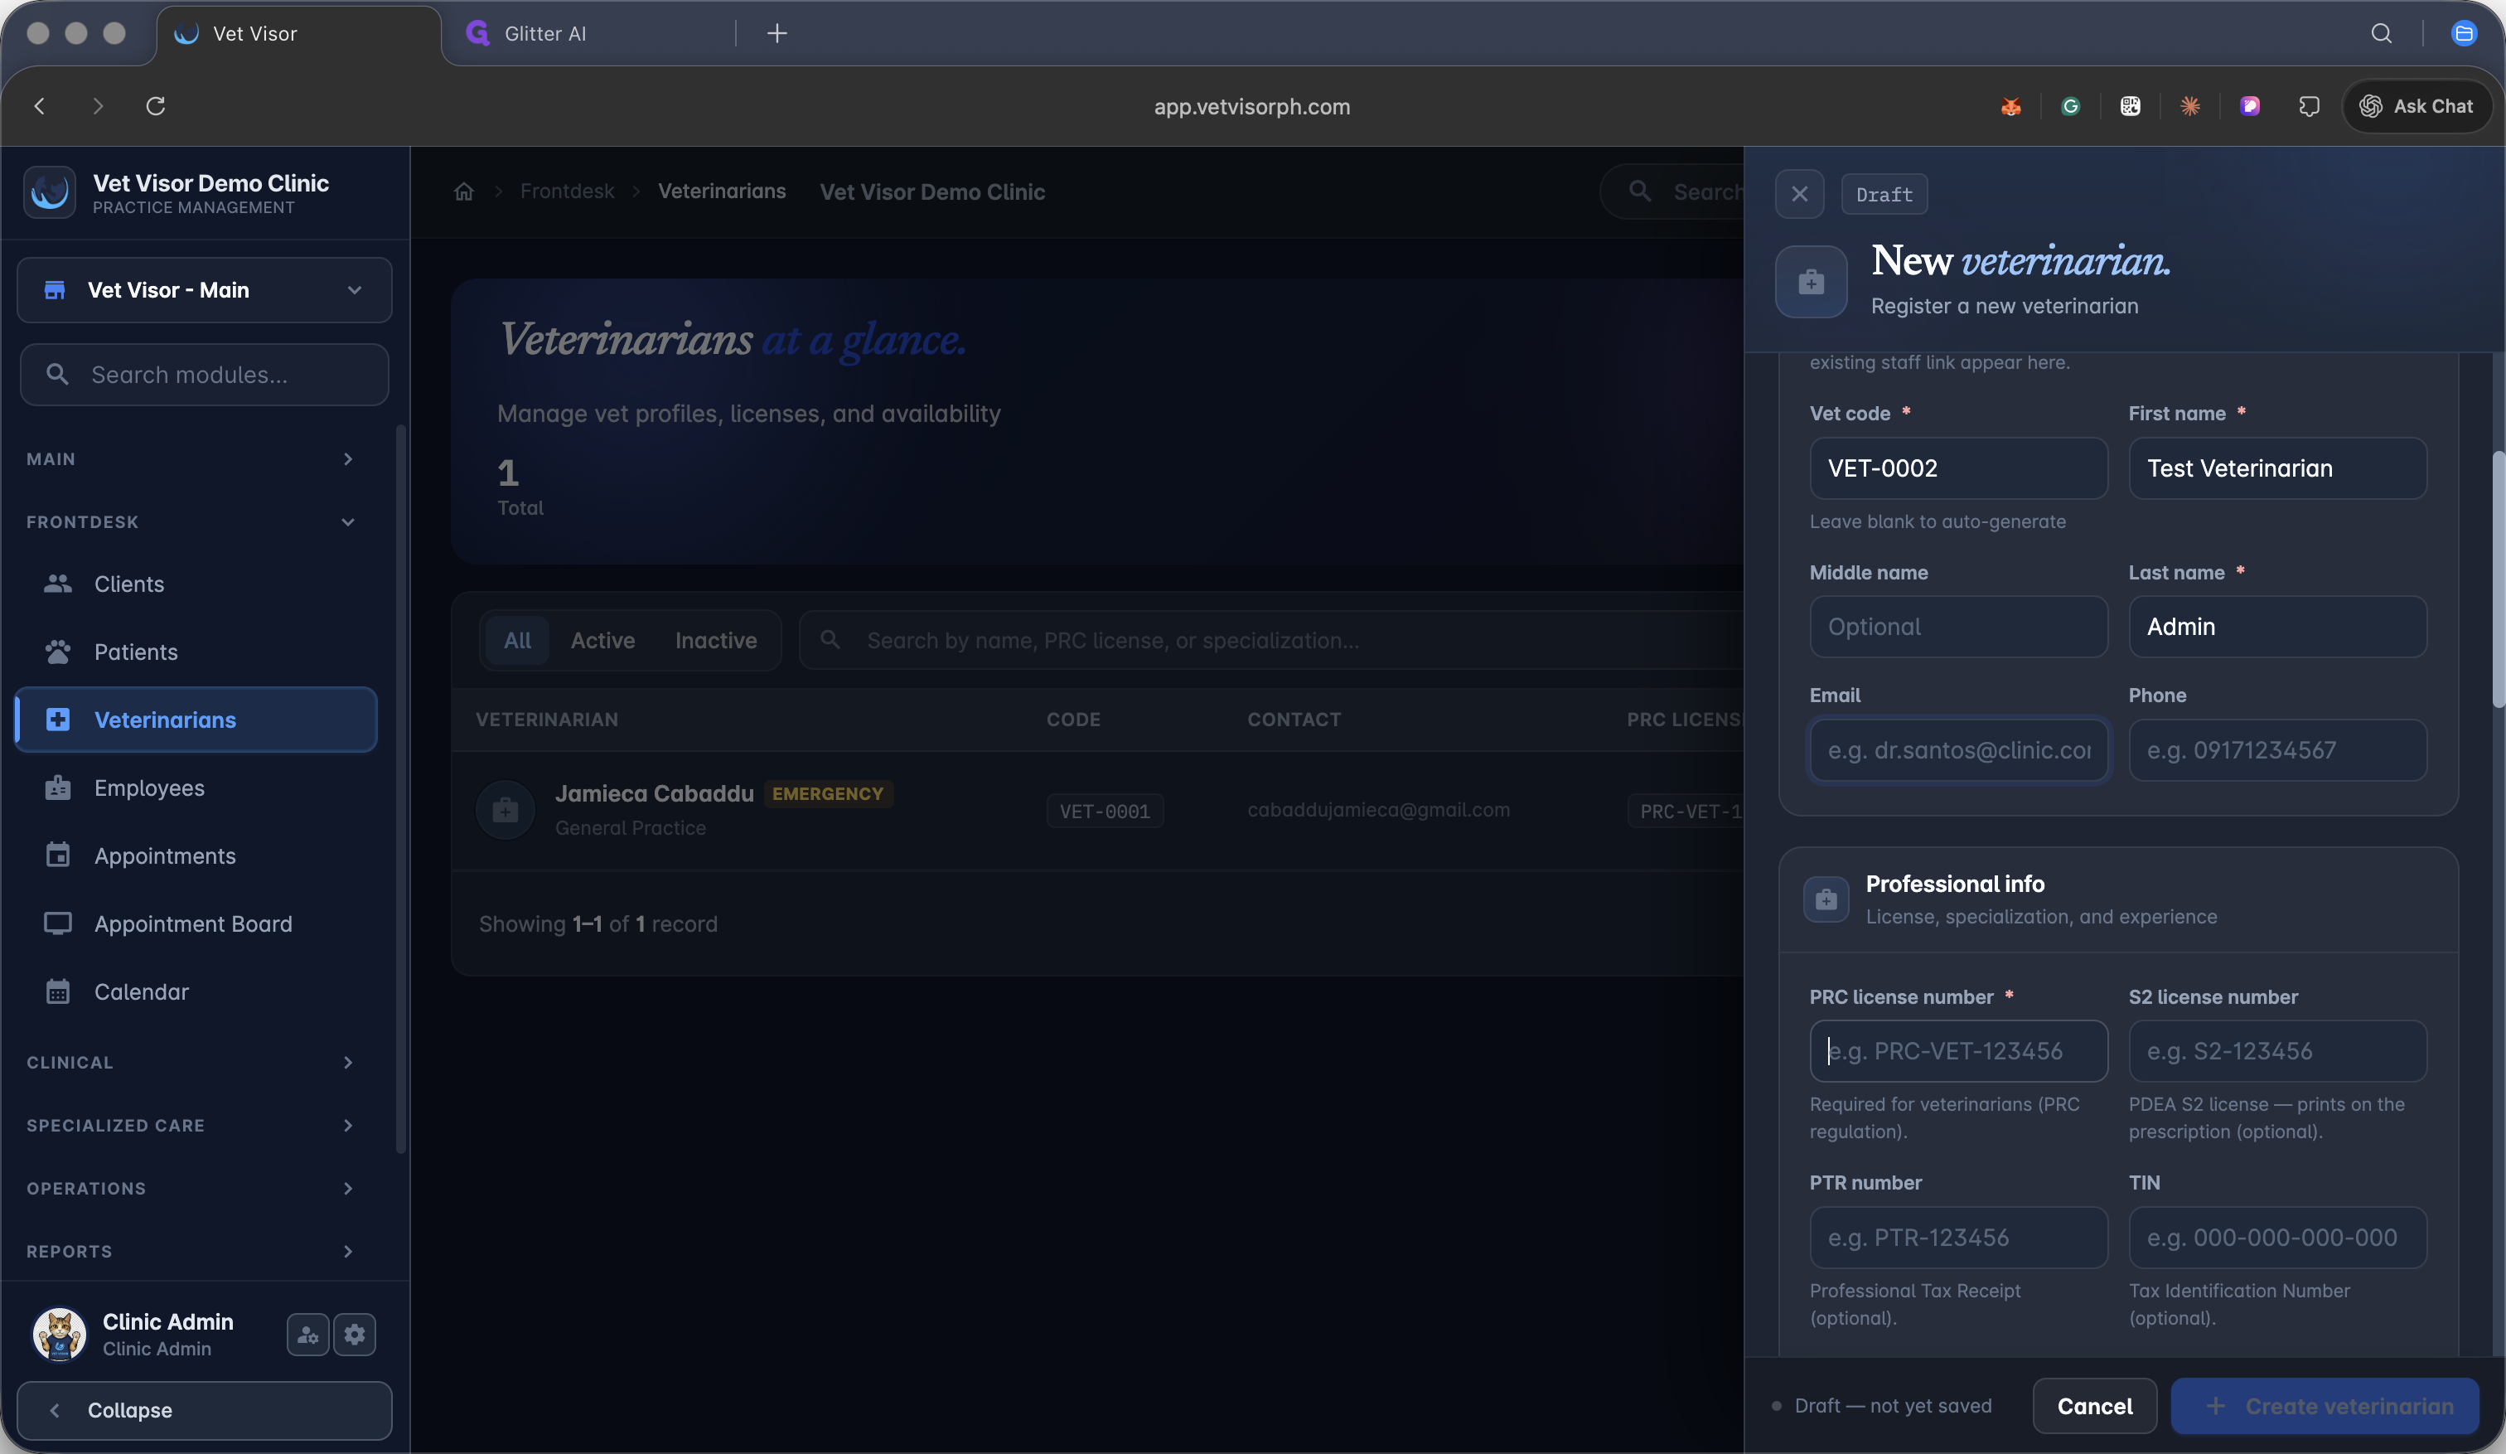Select the Inactive filter tab

(x=716, y=641)
